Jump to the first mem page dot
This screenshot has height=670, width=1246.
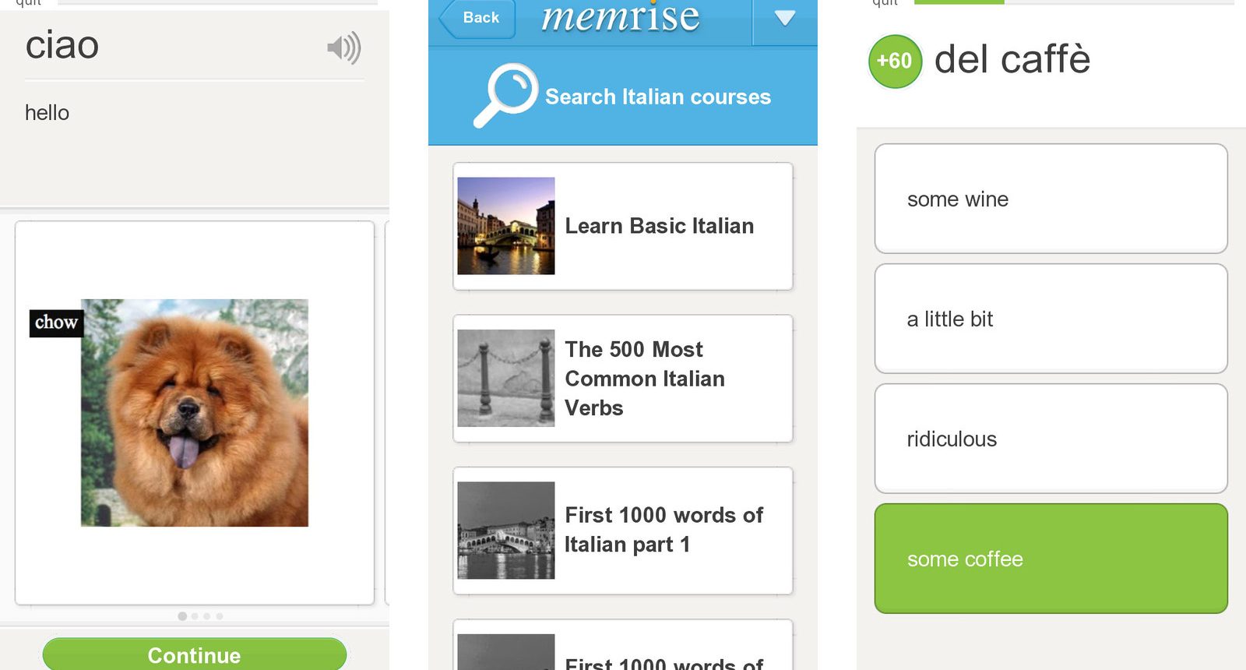pos(182,616)
